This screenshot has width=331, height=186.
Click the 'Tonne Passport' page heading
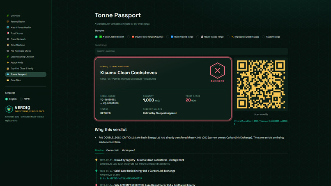tap(117, 15)
